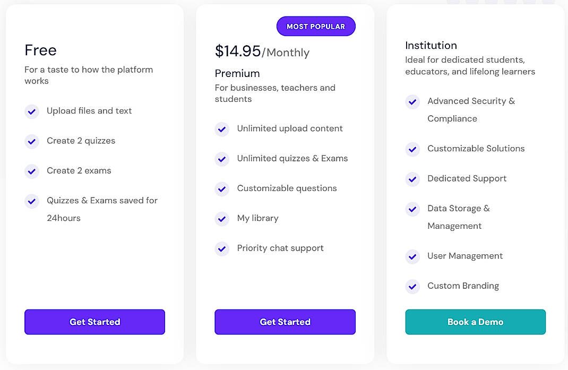Select the $14.95/Monthly price text
The image size is (568, 370).
[262, 52]
